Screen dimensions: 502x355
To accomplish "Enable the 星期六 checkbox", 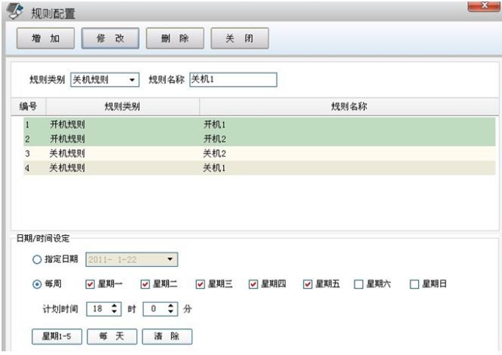I will 359,284.
